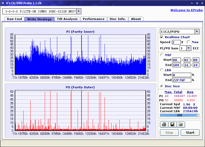
Task: Click the save floppy disk icon
Action: pos(172,125)
